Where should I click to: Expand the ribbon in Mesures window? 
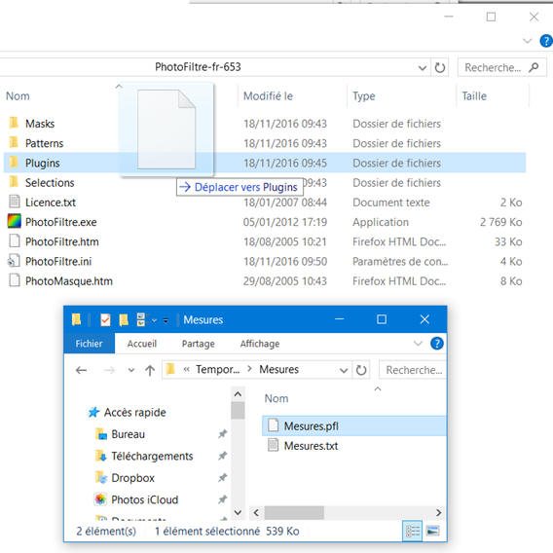(418, 343)
